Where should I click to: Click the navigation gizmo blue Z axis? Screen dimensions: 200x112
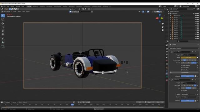[x=160, y=15]
